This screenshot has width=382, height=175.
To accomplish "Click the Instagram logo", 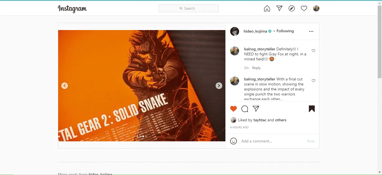I will [72, 9].
